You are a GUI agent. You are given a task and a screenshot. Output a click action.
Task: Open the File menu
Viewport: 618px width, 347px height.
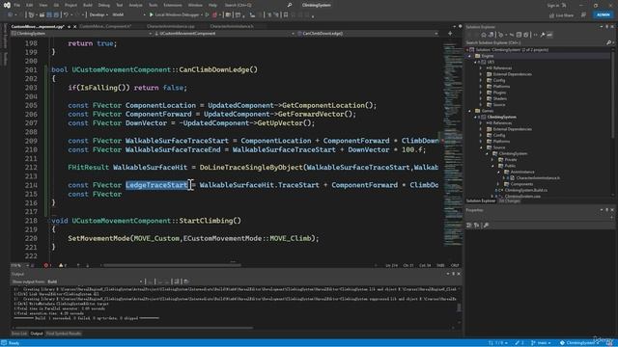17,5
